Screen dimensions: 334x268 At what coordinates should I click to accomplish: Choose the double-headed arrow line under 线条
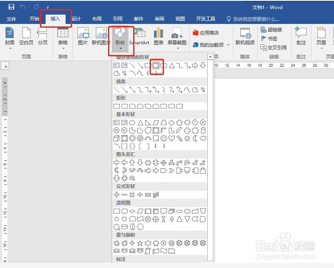[x=132, y=90]
